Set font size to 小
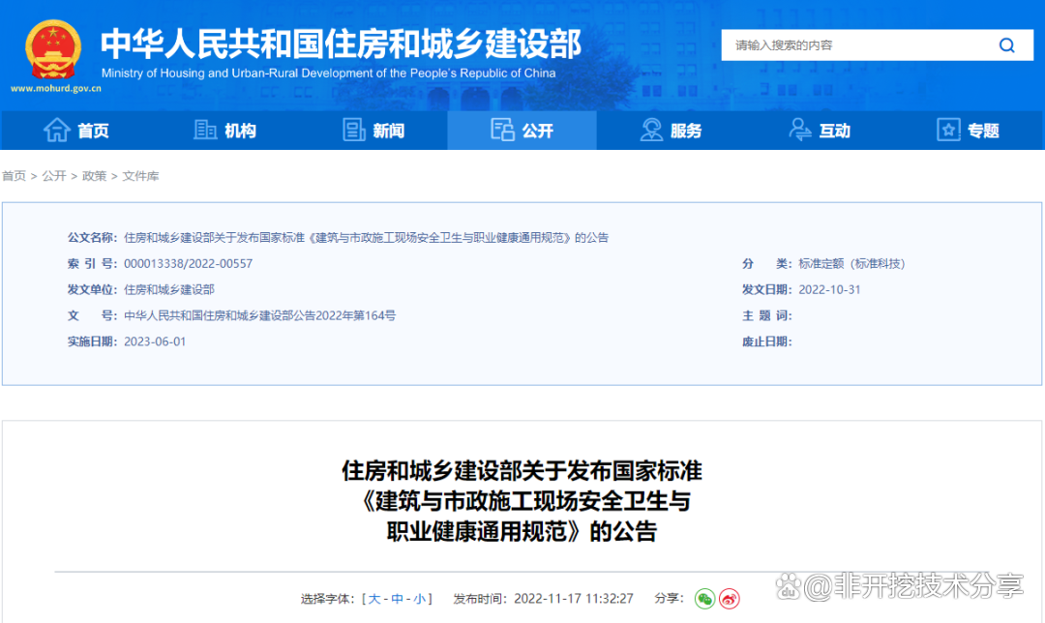Viewport: 1045px width, 623px height. (x=419, y=599)
